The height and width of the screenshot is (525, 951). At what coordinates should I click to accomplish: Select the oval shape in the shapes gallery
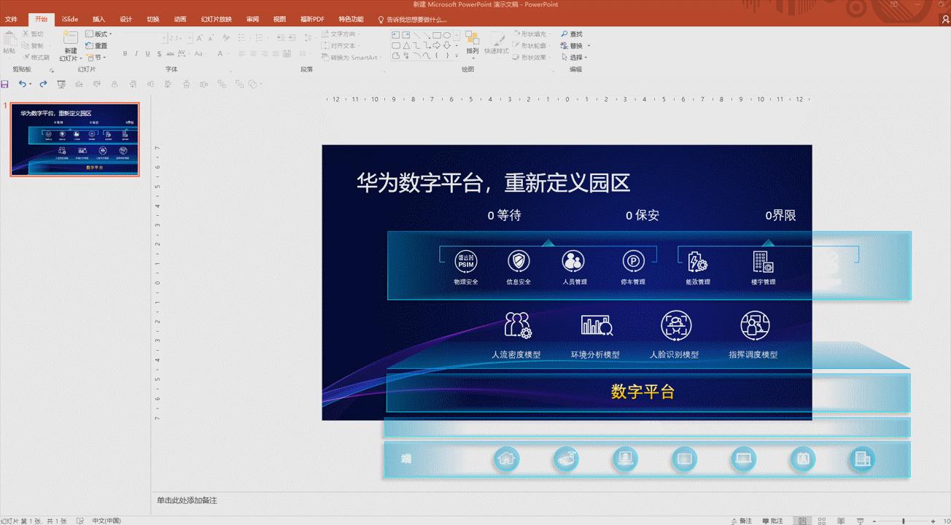[447, 36]
